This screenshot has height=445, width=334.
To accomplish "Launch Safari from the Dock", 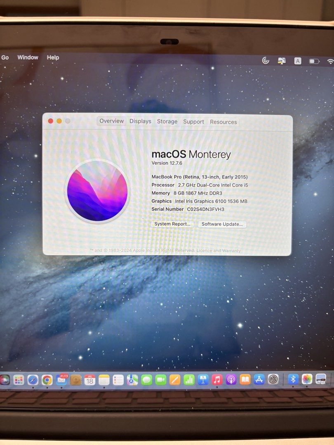I will click(33, 380).
